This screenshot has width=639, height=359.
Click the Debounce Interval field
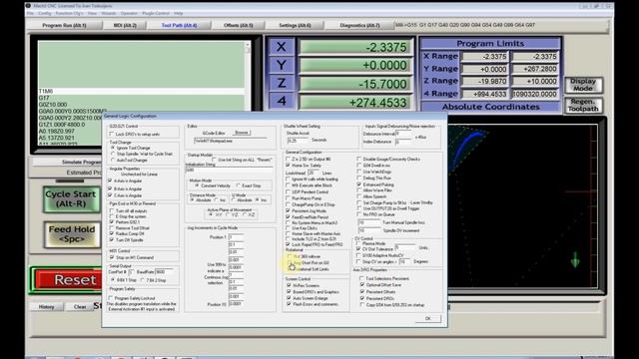coord(403,134)
